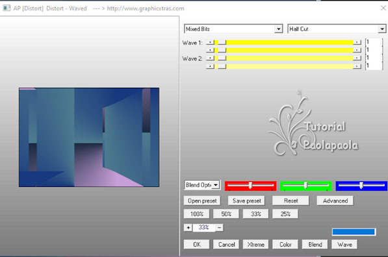Click the Xtreme button
The image size is (388, 257).
[x=255, y=245]
